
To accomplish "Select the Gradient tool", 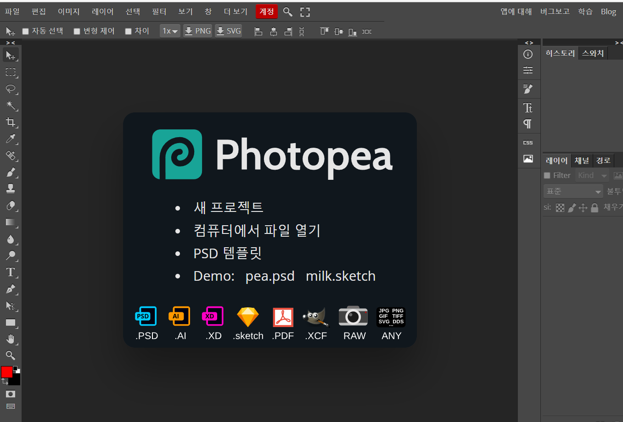I will point(11,222).
